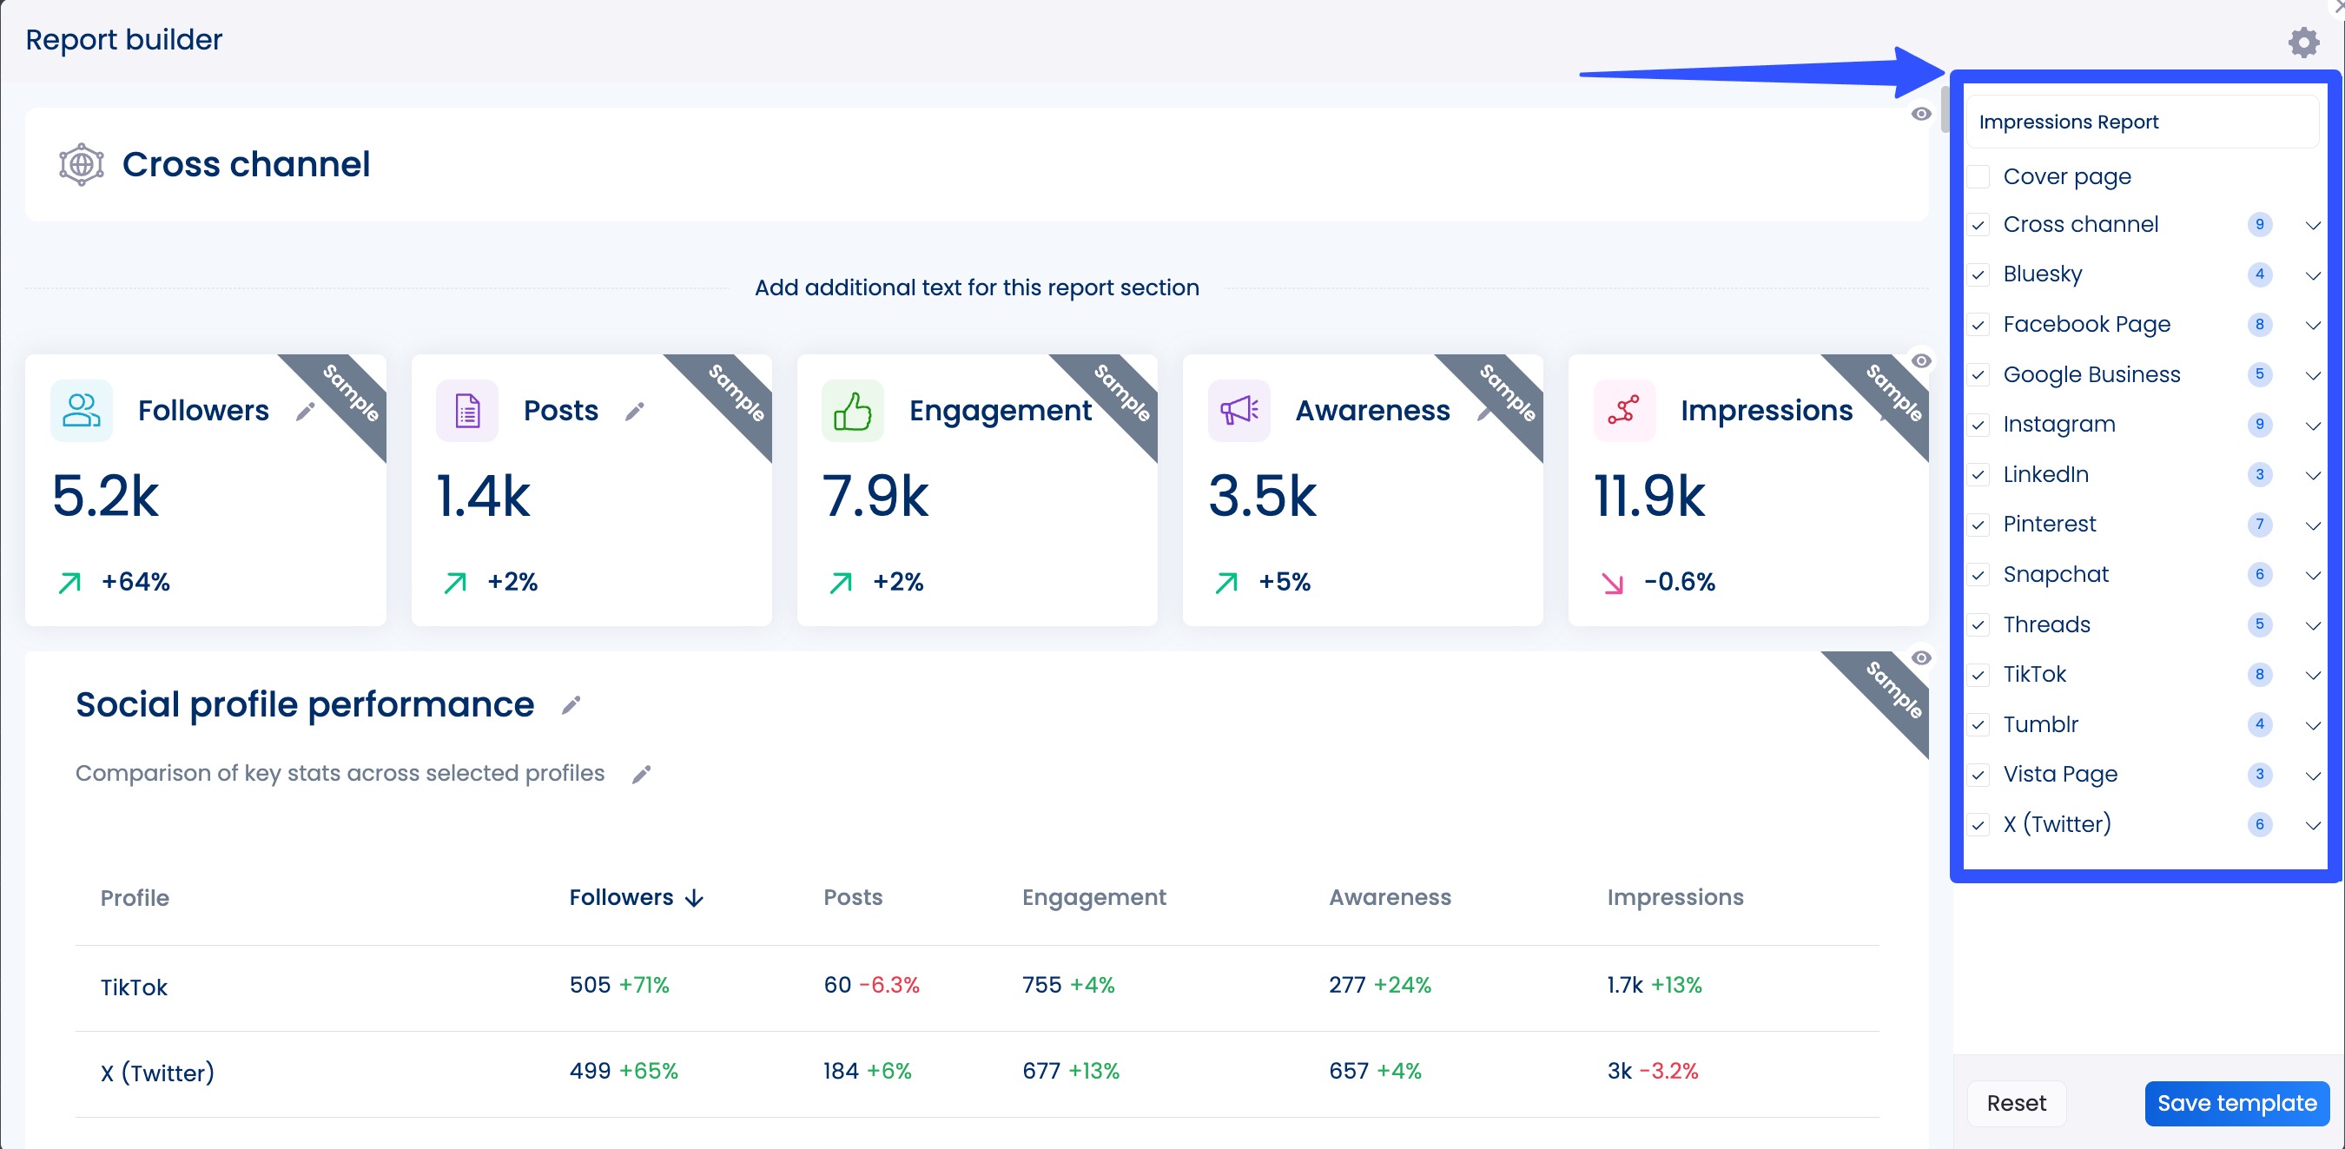Add additional text for this report section

(x=977, y=287)
